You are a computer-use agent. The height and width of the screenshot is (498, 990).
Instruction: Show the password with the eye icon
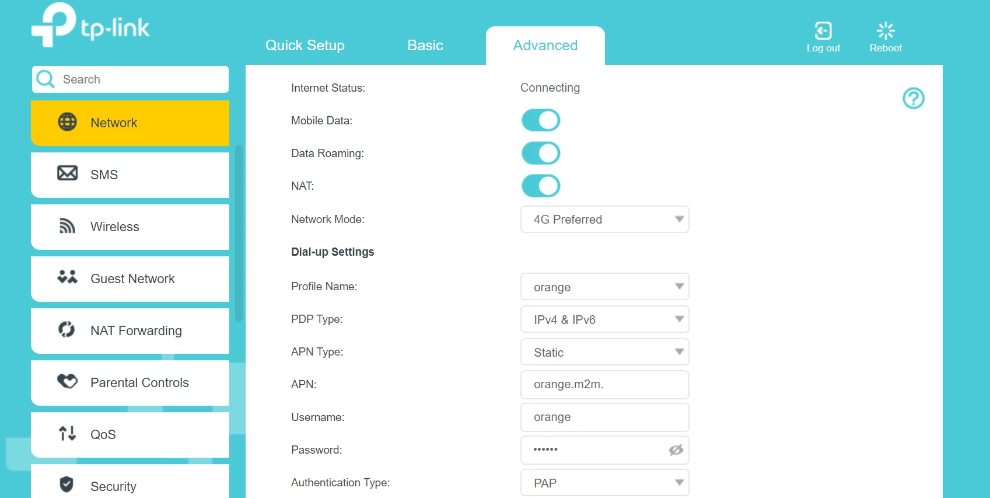click(676, 450)
